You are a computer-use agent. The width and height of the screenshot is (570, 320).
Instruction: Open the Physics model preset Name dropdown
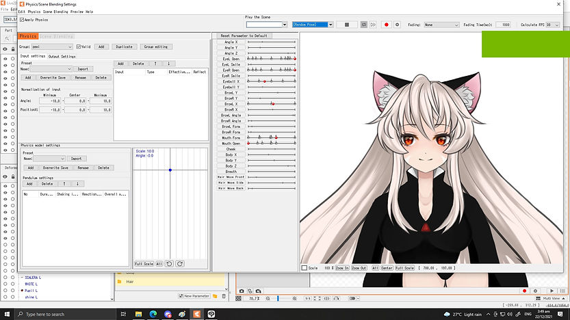coord(49,159)
